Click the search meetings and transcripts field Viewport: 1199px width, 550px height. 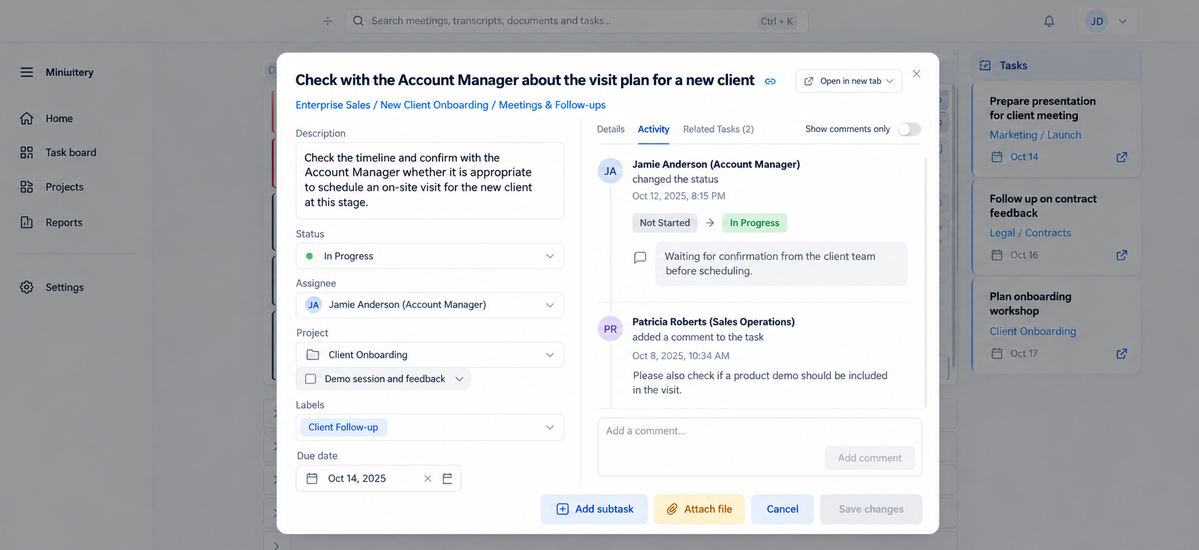[x=577, y=21]
